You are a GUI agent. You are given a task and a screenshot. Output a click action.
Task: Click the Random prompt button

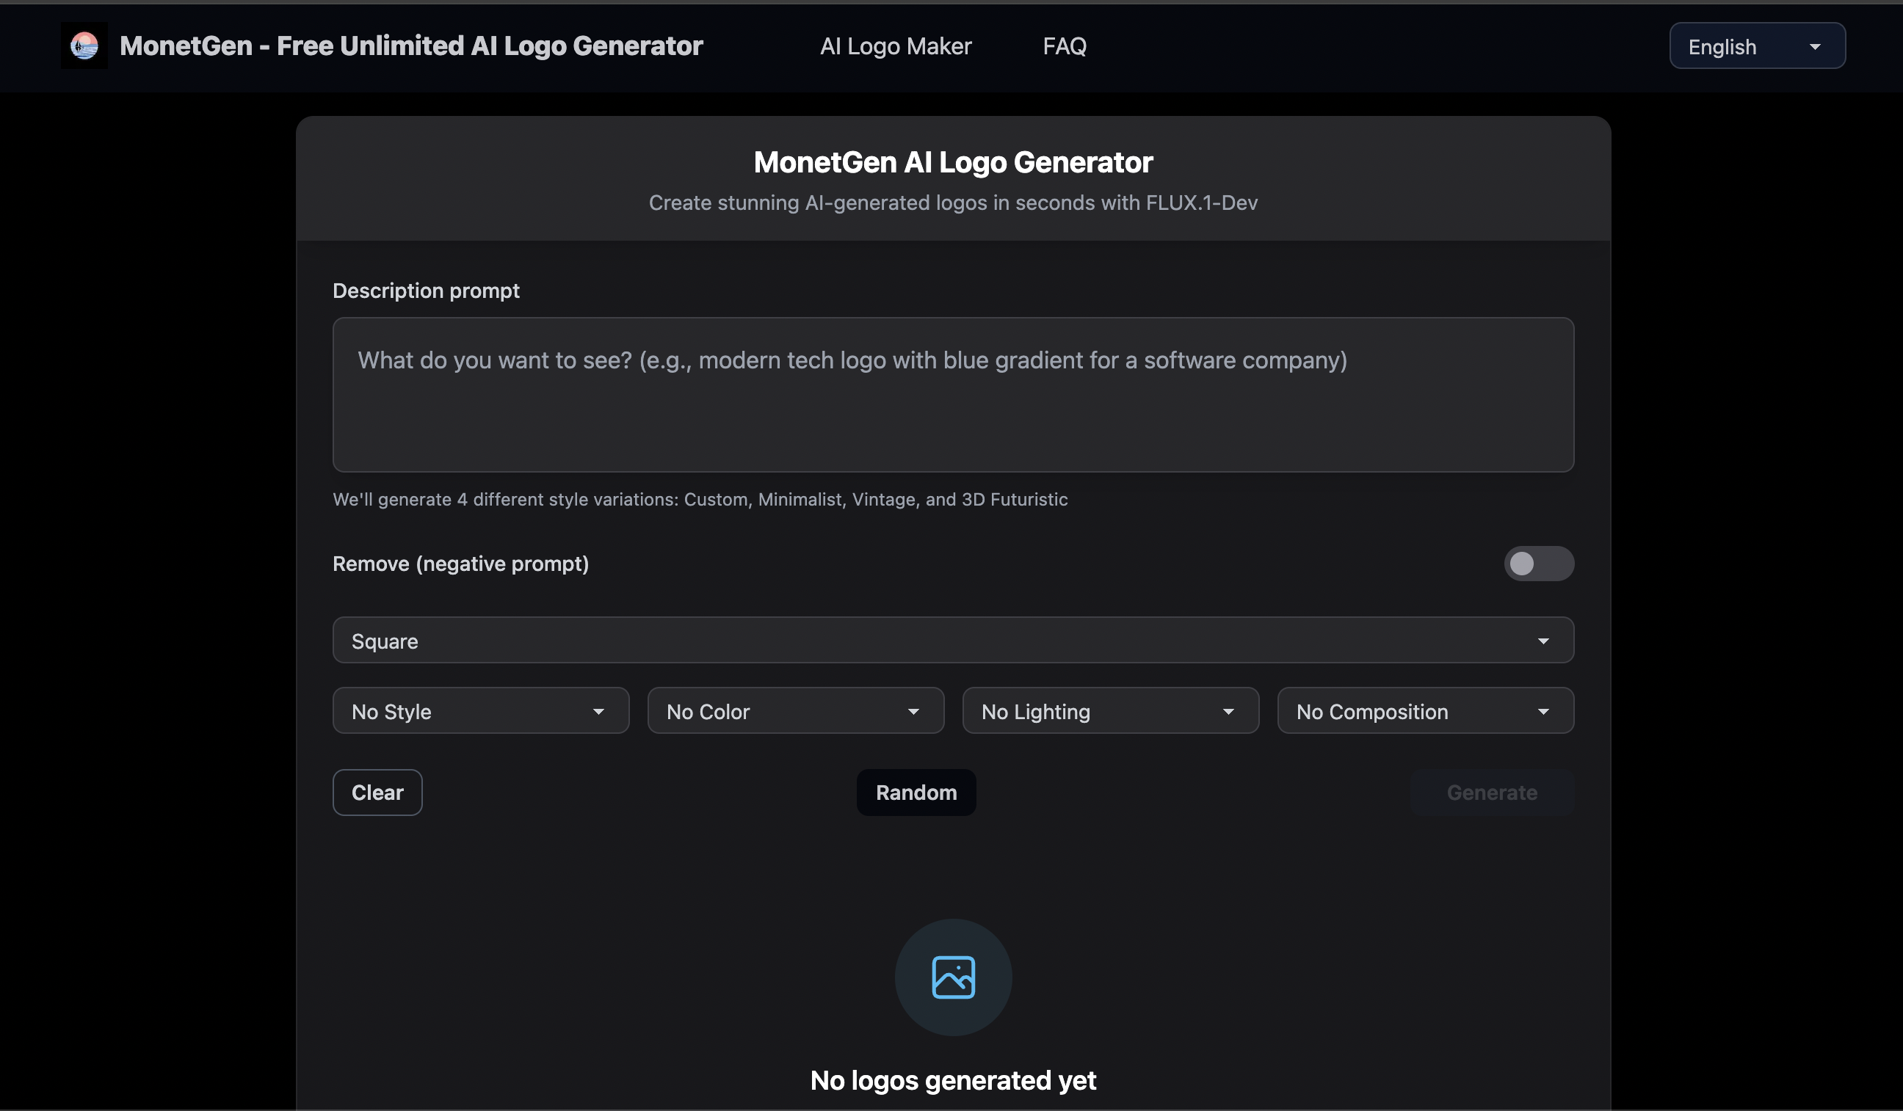(x=916, y=793)
